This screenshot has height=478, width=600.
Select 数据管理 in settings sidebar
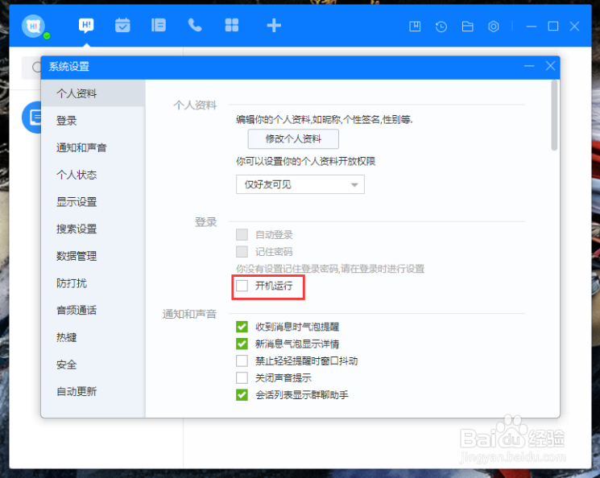(x=93, y=256)
